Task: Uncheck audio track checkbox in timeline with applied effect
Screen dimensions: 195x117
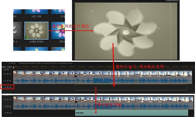Action: (x=8, y=106)
